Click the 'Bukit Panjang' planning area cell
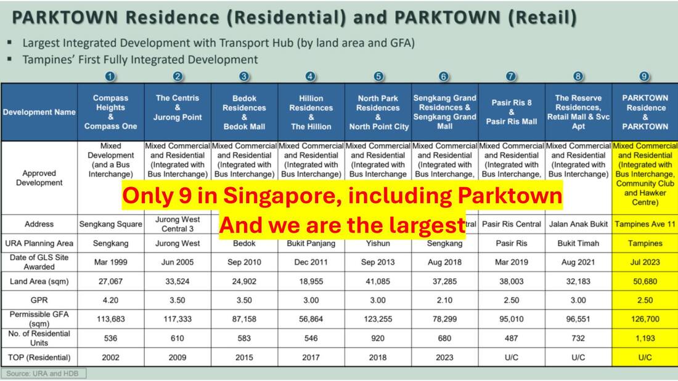678x381 pixels. coord(311,243)
